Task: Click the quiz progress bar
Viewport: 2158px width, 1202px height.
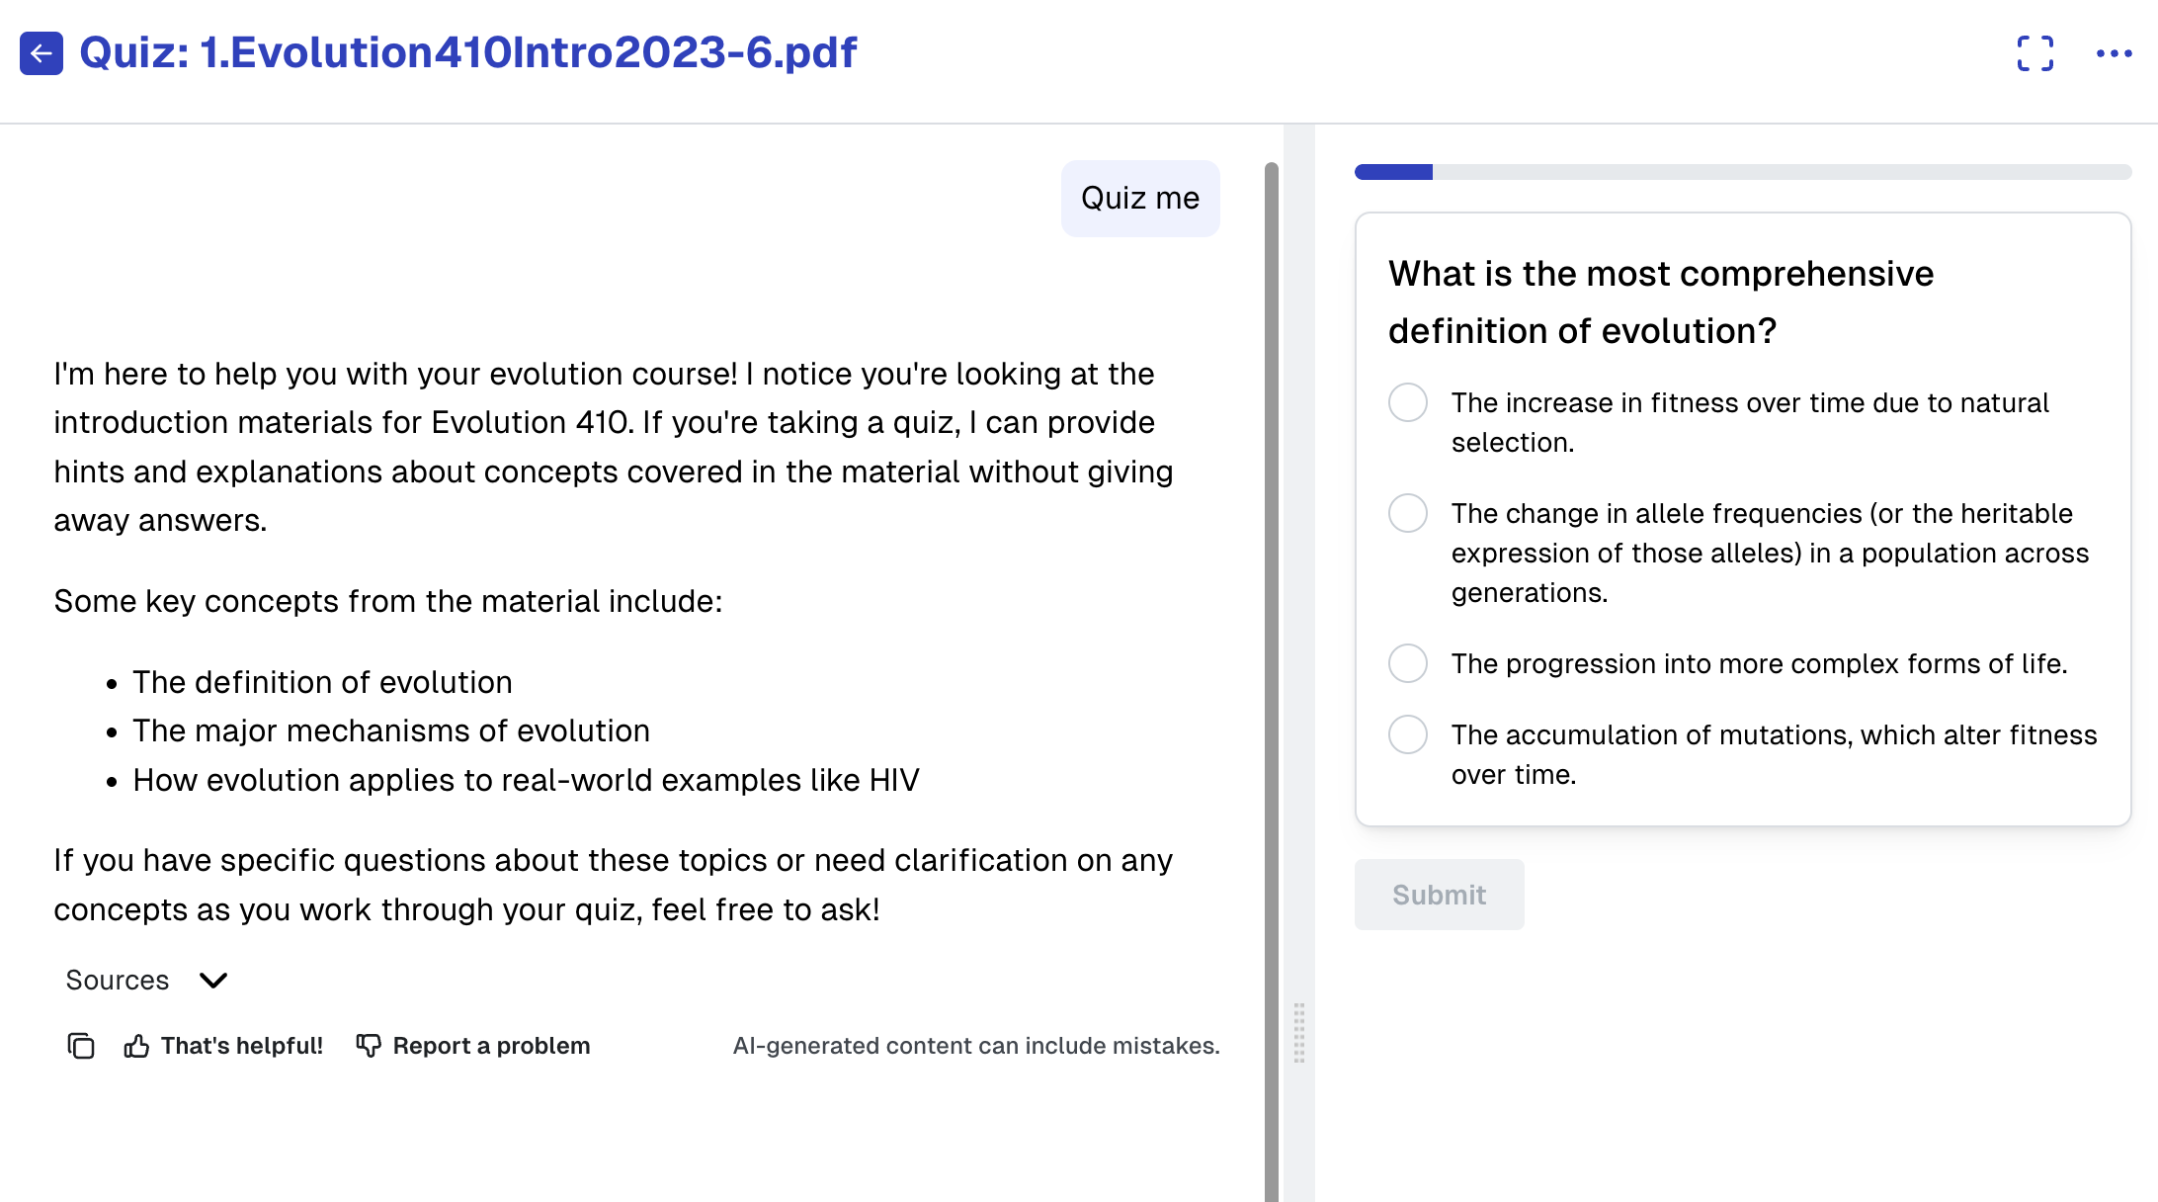Action: 1742,172
